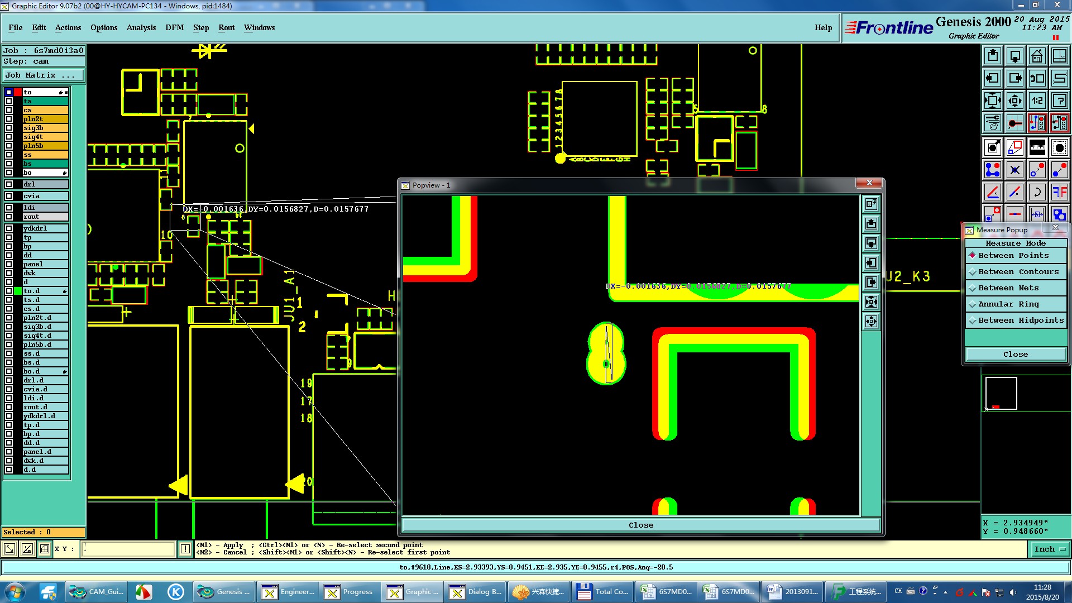The width and height of the screenshot is (1072, 603).
Task: Select the ruler measure tool icon
Action: 1037,147
